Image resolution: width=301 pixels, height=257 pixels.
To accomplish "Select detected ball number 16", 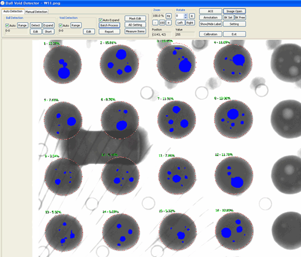I will point(234,231).
